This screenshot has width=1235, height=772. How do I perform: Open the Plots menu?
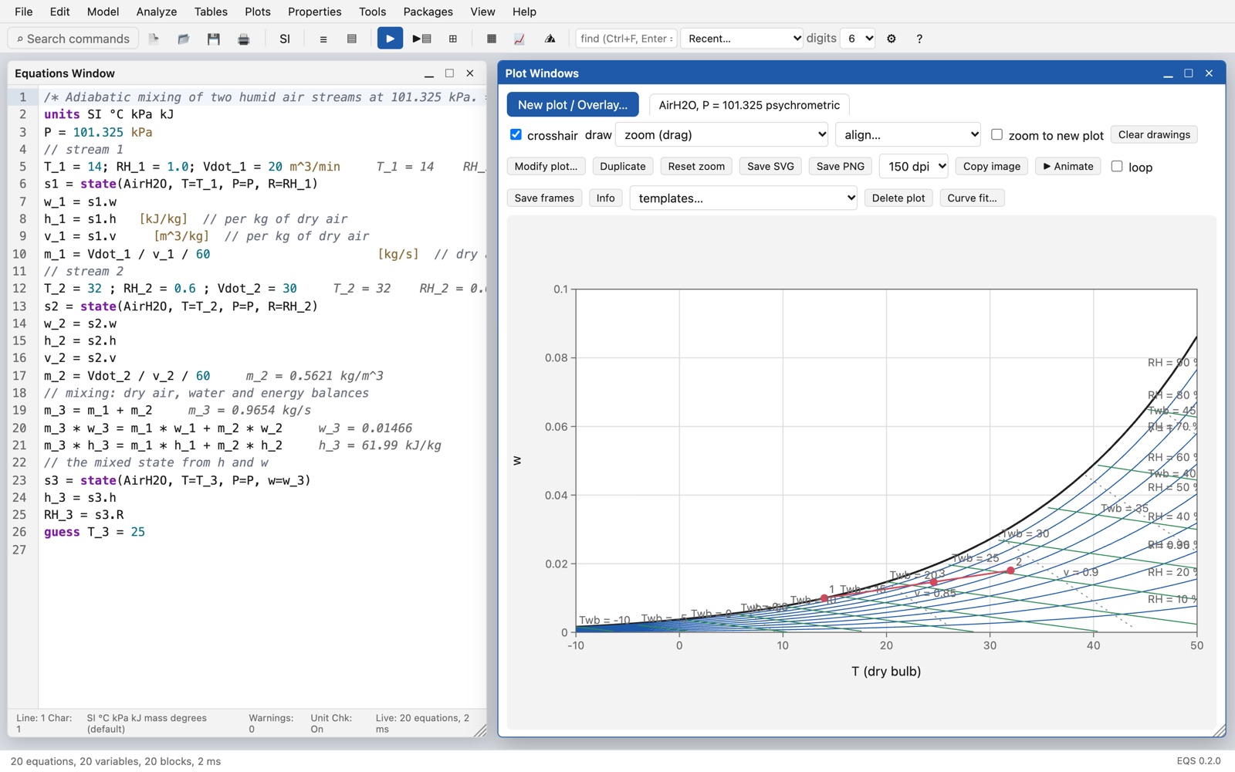click(x=258, y=12)
